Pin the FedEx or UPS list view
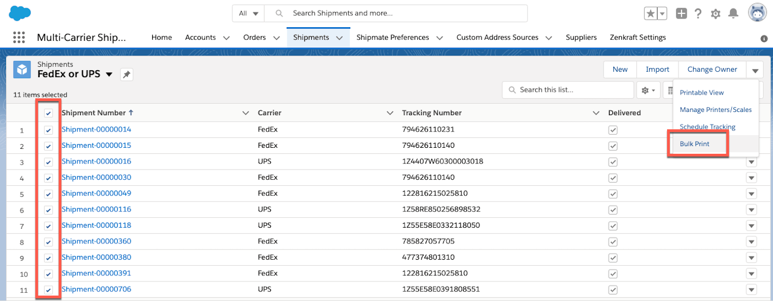 point(126,74)
